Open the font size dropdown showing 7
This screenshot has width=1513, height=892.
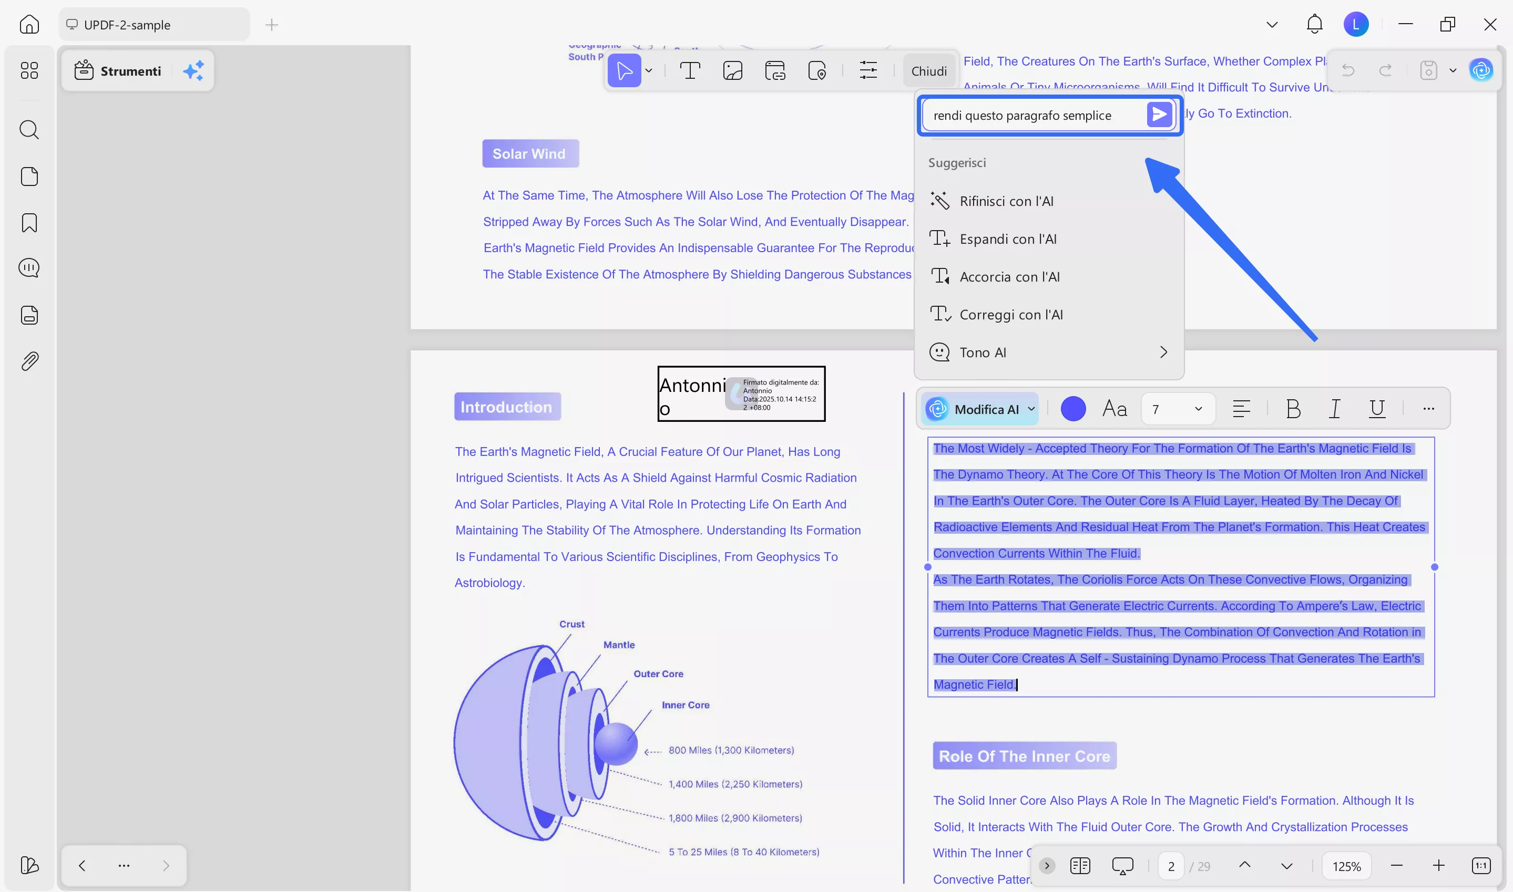click(1178, 409)
